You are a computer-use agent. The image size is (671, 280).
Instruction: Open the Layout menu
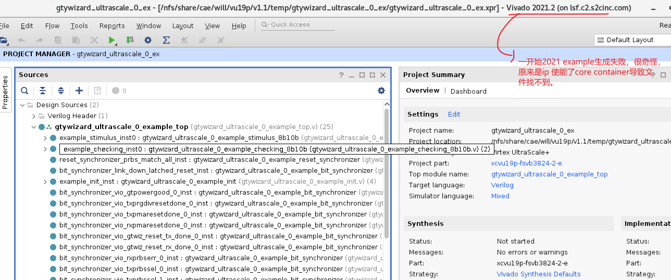(x=183, y=26)
